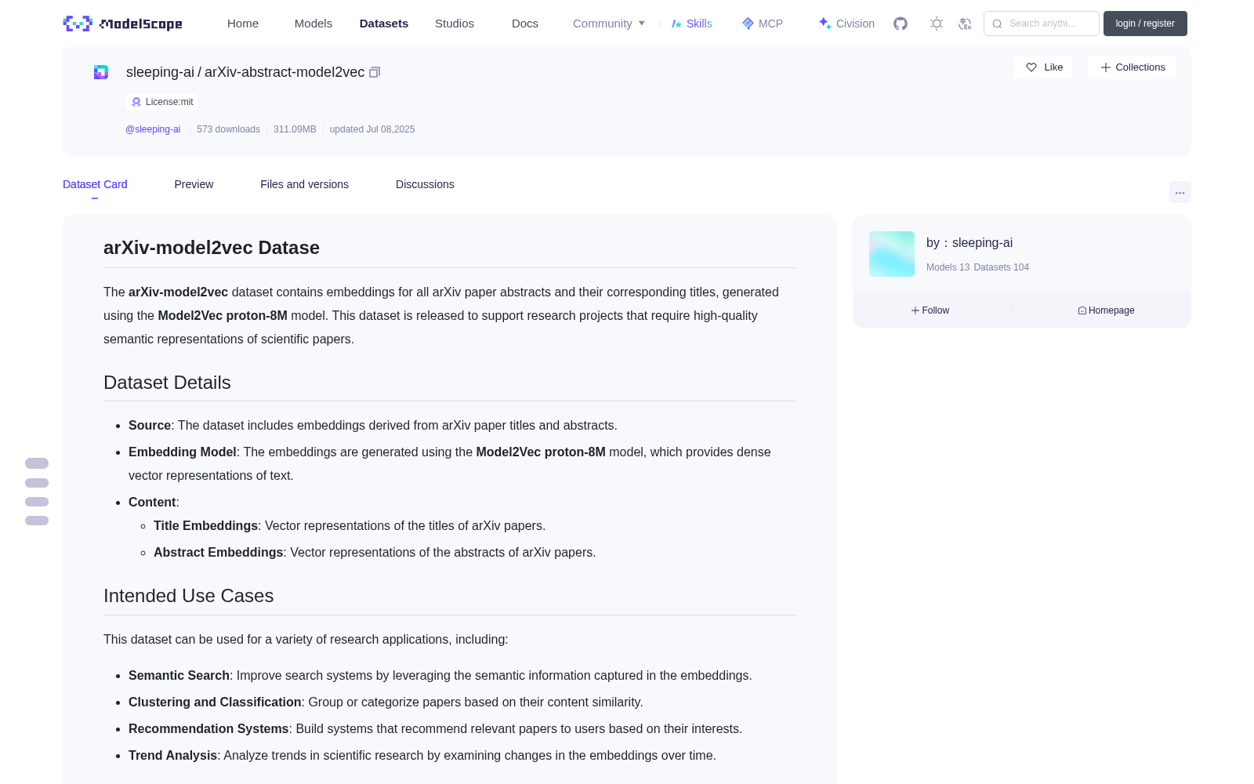Open the side table-of-contents outline bars
Image resolution: width=1254 pixels, height=784 pixels.
pyautogui.click(x=37, y=492)
